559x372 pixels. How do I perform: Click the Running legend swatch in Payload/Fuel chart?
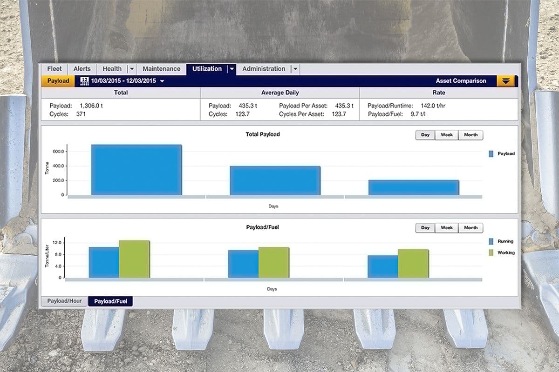click(491, 241)
